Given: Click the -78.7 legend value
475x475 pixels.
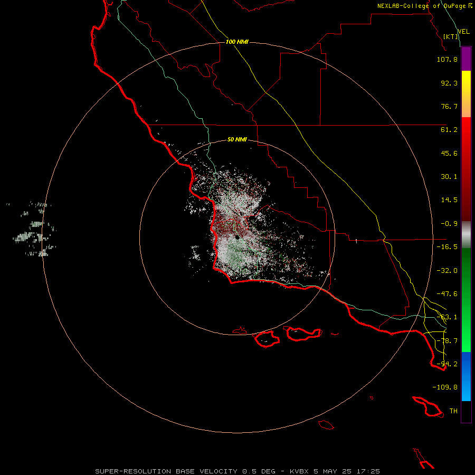Looking at the screenshot, I should tap(447, 341).
